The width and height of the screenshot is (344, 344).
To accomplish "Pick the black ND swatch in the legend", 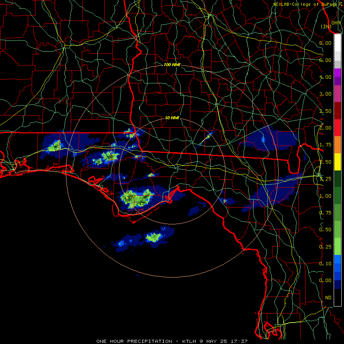I will 338,297.
